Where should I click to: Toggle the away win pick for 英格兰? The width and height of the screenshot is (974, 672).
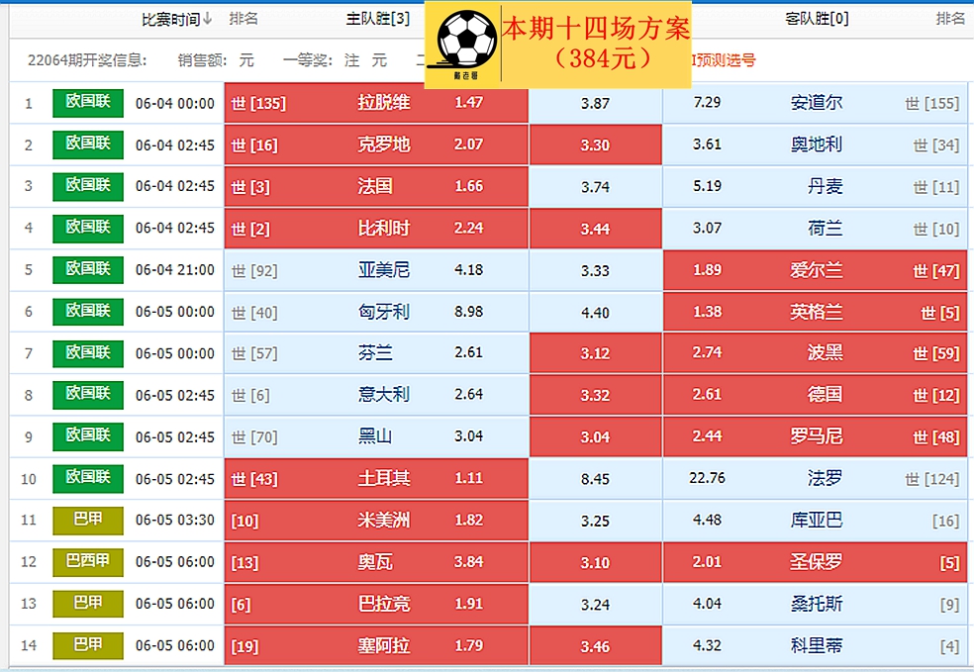pyautogui.click(x=792, y=311)
